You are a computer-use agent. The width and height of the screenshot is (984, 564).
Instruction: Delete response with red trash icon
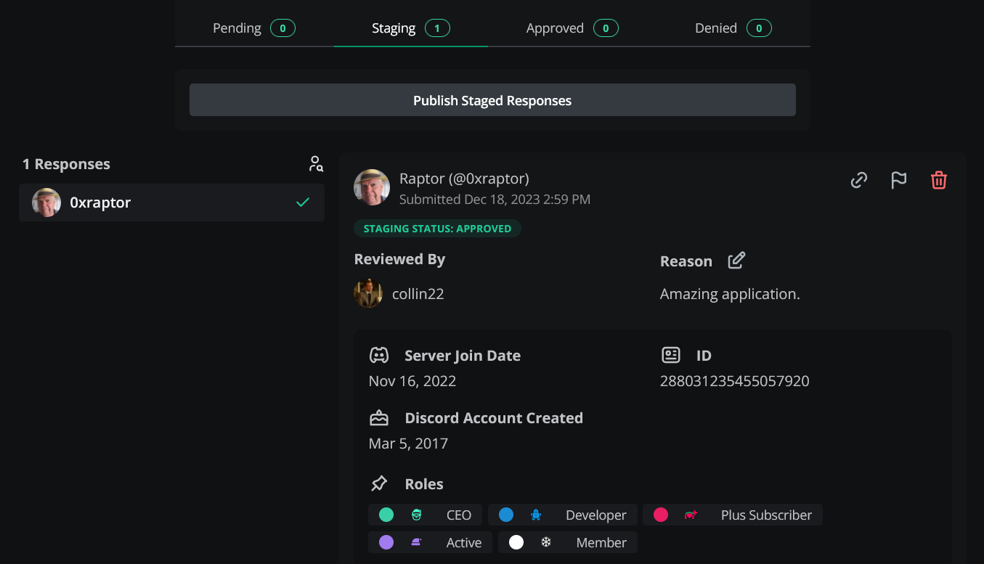pyautogui.click(x=939, y=180)
